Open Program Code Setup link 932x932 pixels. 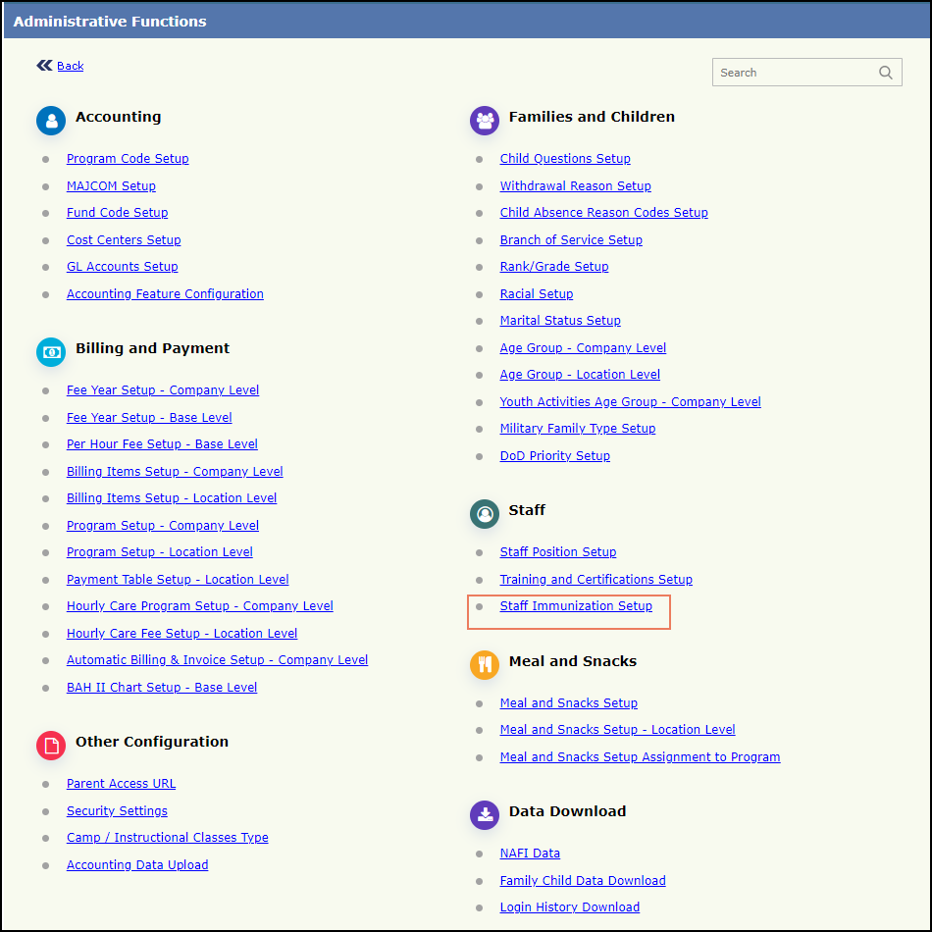pyautogui.click(x=128, y=159)
